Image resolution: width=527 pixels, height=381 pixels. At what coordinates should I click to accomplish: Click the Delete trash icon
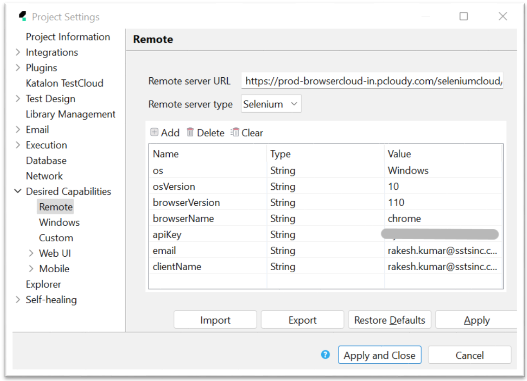click(x=190, y=133)
